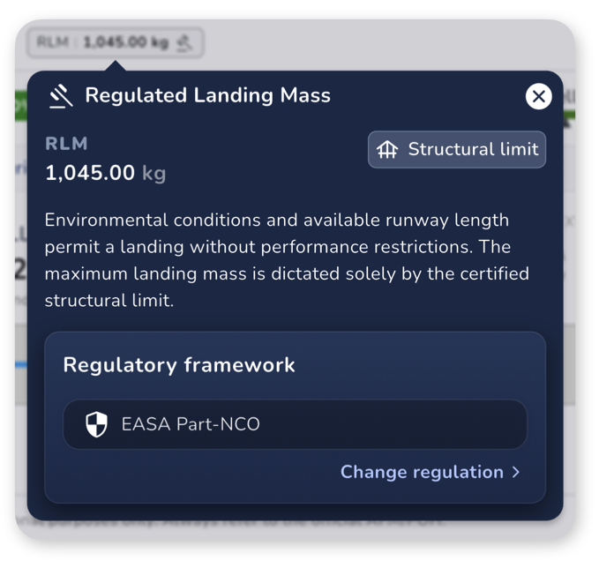Close the Regulated Landing Mass popover
The height and width of the screenshot is (568, 599).
pos(538,96)
